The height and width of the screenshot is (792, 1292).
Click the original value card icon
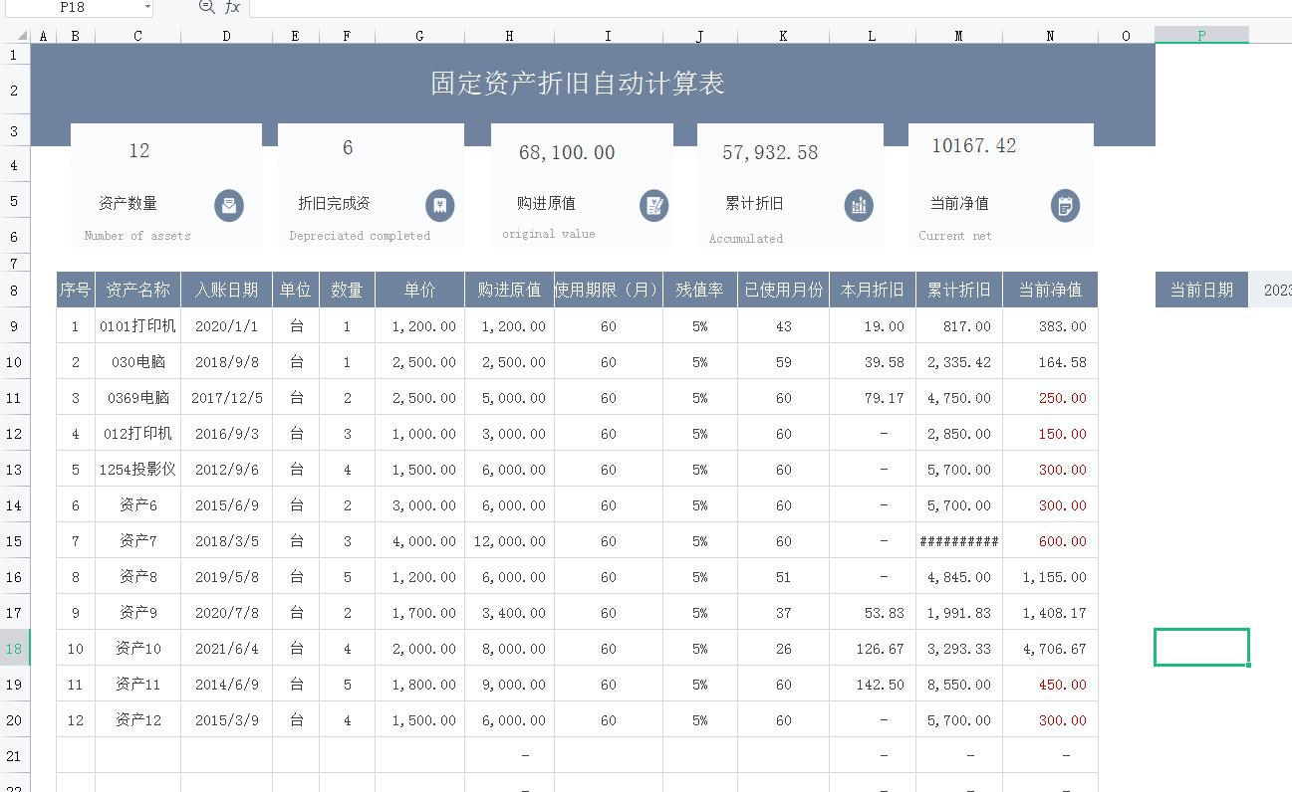click(654, 206)
